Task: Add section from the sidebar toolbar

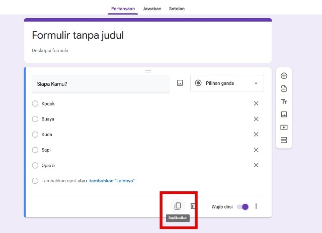Action: tap(284, 140)
